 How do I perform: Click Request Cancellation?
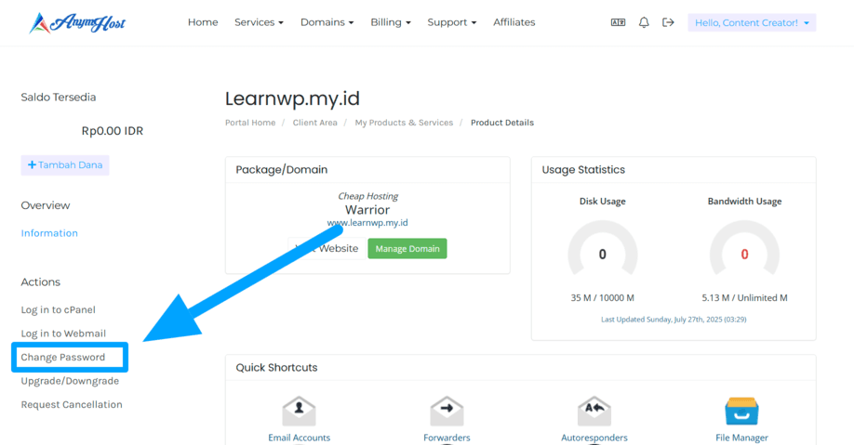pyautogui.click(x=72, y=404)
